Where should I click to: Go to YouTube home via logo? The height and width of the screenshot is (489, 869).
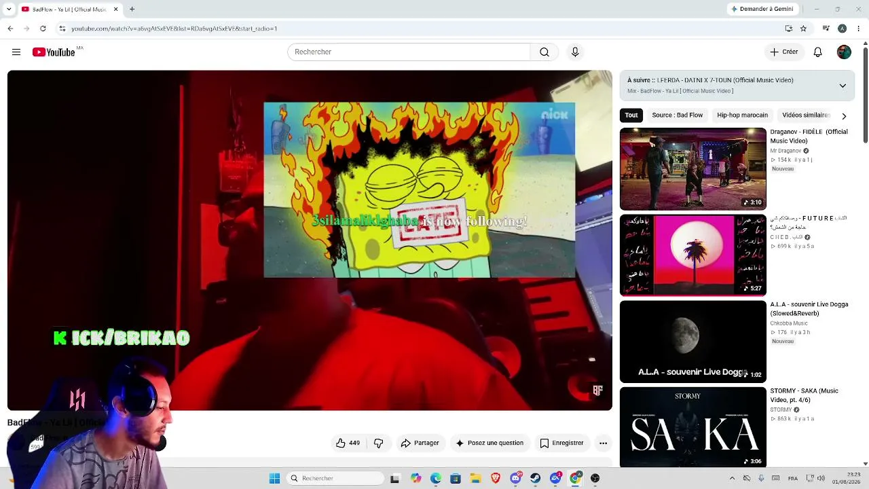pos(54,52)
